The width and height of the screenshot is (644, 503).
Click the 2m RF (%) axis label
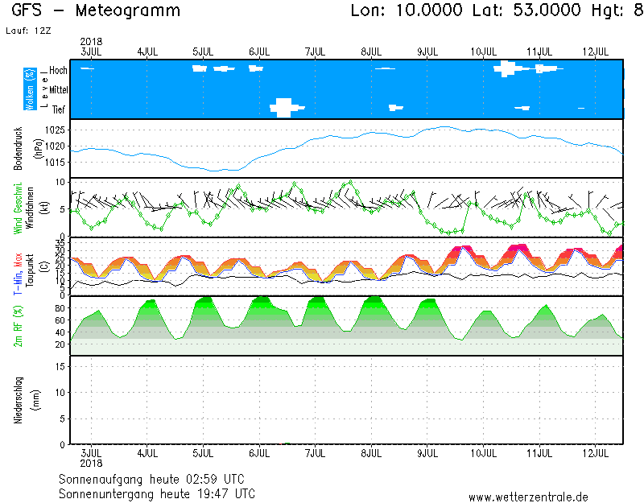[19, 325]
